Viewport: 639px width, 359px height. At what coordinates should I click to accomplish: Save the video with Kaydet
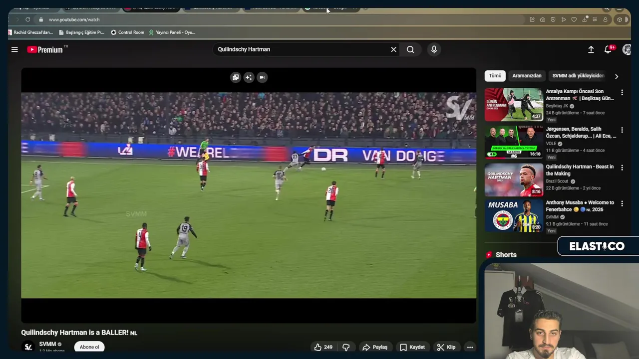(x=412, y=347)
